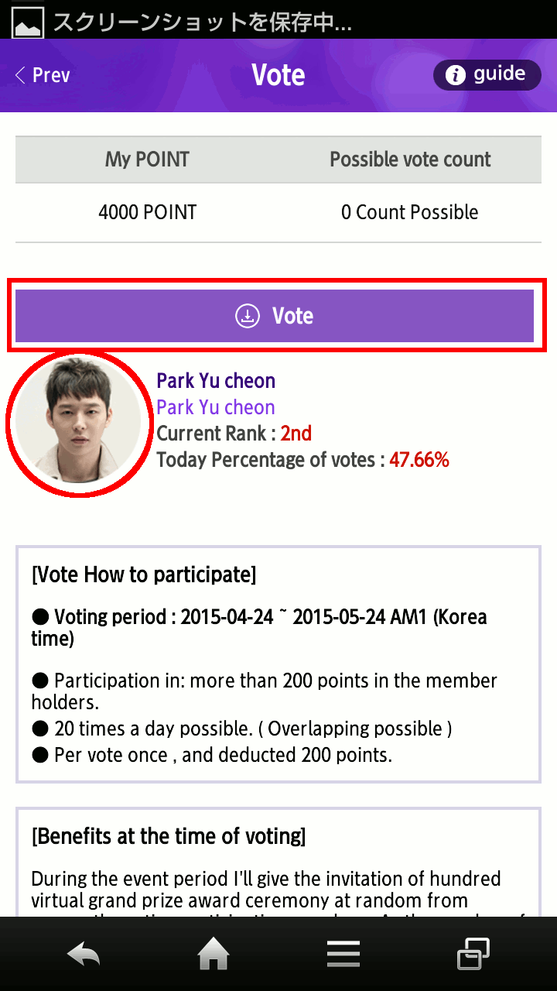This screenshot has width=557, height=991.
Task: Tap the My POINT column header
Action: 147,159
